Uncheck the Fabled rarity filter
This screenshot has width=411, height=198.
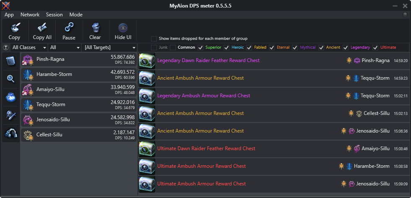point(249,47)
